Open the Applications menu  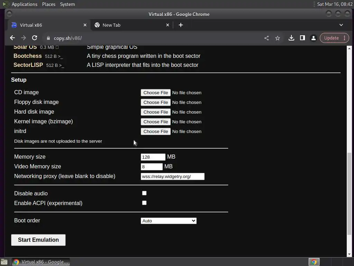[25, 4]
